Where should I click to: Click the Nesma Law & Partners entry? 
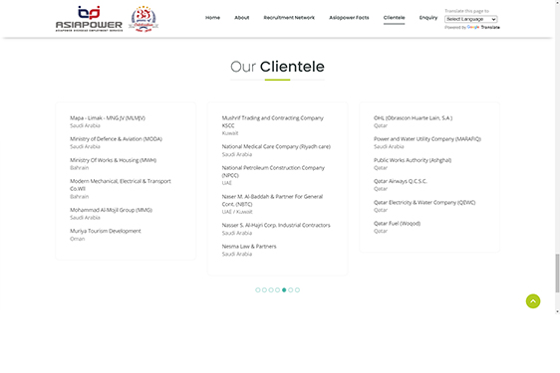tap(249, 250)
